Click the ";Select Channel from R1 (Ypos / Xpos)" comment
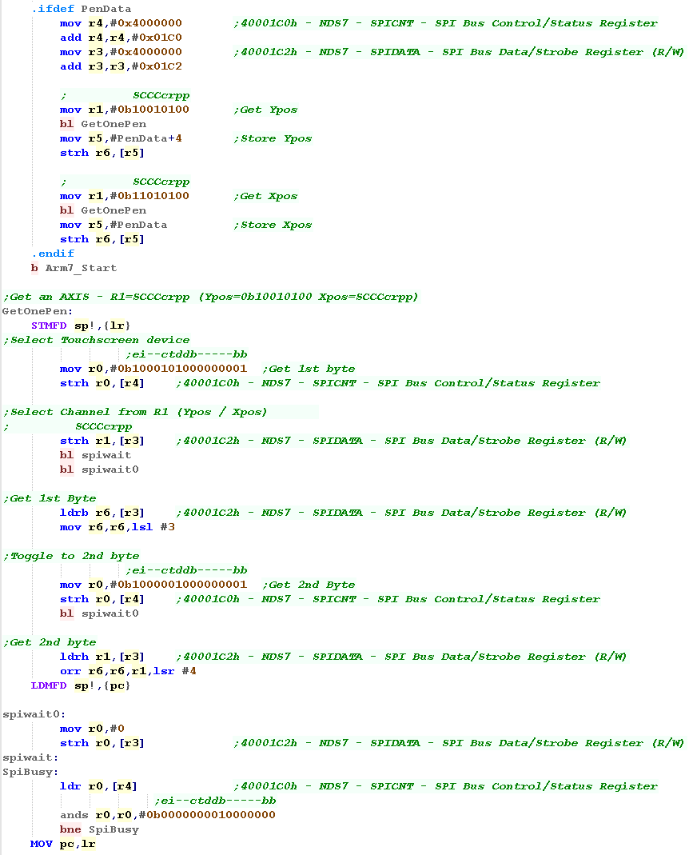Viewport: 689px width, 855px height. tap(135, 412)
